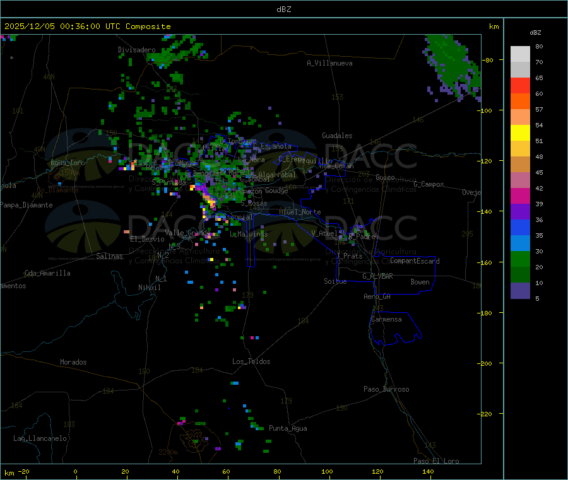The width and height of the screenshot is (568, 480).
Task: Click the V_Atuel map label
Action: pyautogui.click(x=324, y=233)
